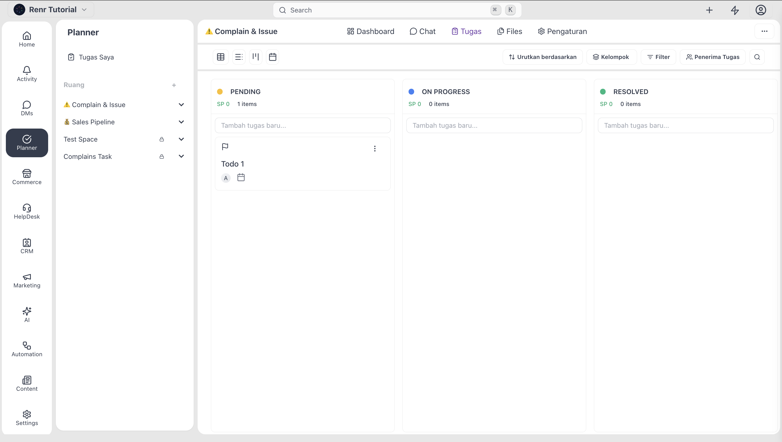Switch to the Chat tab
Screen dimensions: 782x442
[423, 31]
